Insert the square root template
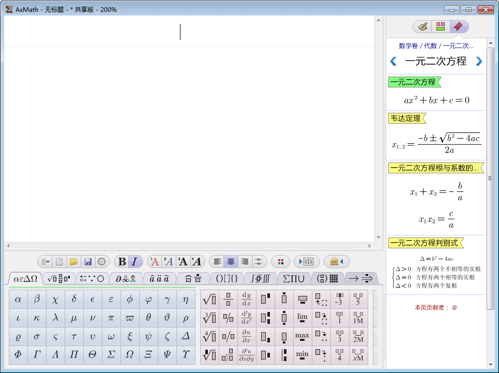The image size is (499, 373). pos(209,300)
